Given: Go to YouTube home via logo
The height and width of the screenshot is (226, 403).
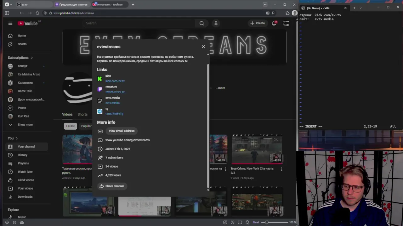Looking at the screenshot, I should tap(28, 23).
